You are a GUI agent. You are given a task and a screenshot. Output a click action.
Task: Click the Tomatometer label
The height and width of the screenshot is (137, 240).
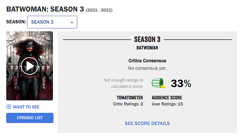coord(130,98)
